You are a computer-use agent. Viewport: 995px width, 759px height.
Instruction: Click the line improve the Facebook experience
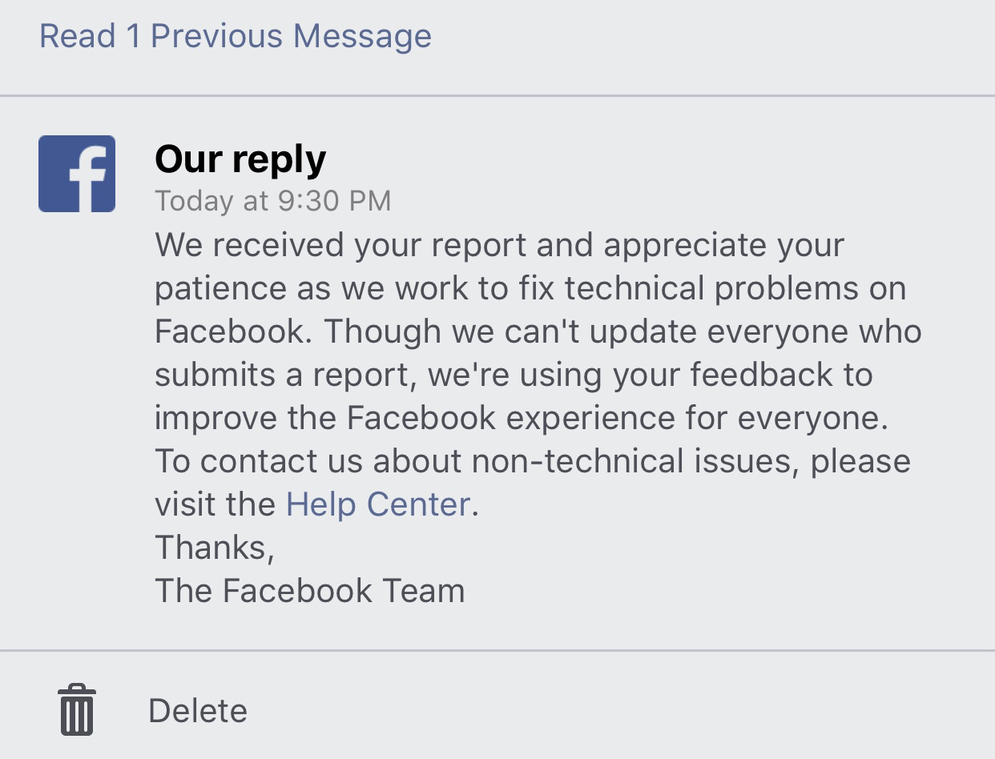(x=521, y=418)
